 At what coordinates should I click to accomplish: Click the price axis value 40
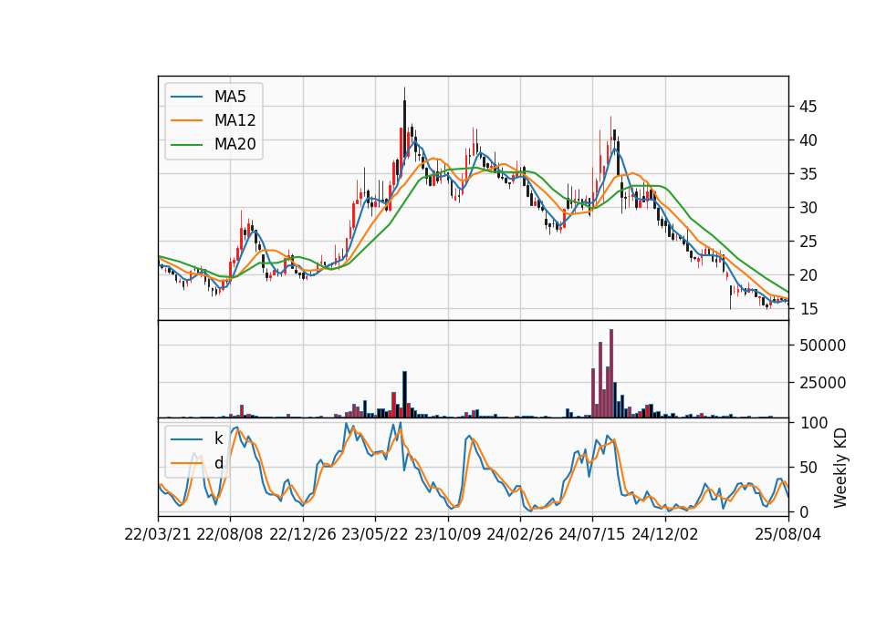[x=808, y=140]
